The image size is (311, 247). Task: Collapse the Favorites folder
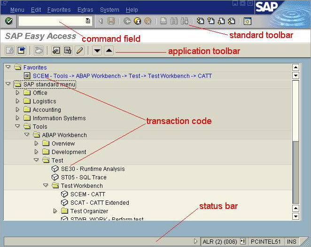point(8,67)
